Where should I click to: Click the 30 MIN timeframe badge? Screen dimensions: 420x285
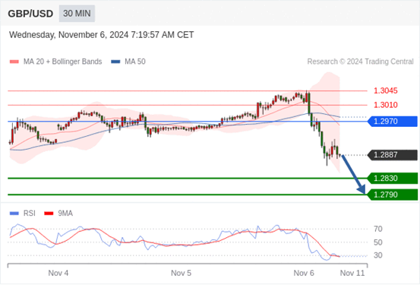tap(77, 14)
